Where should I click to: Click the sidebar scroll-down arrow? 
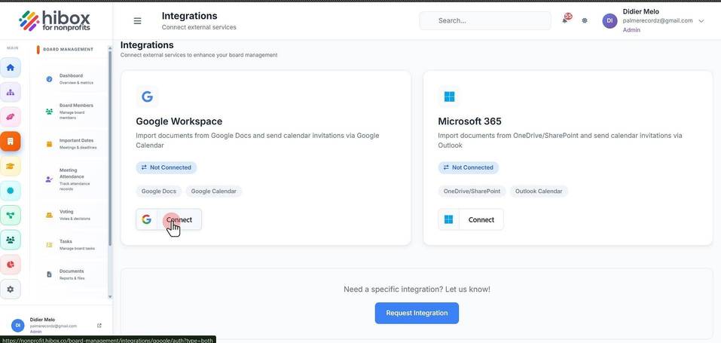point(110,297)
